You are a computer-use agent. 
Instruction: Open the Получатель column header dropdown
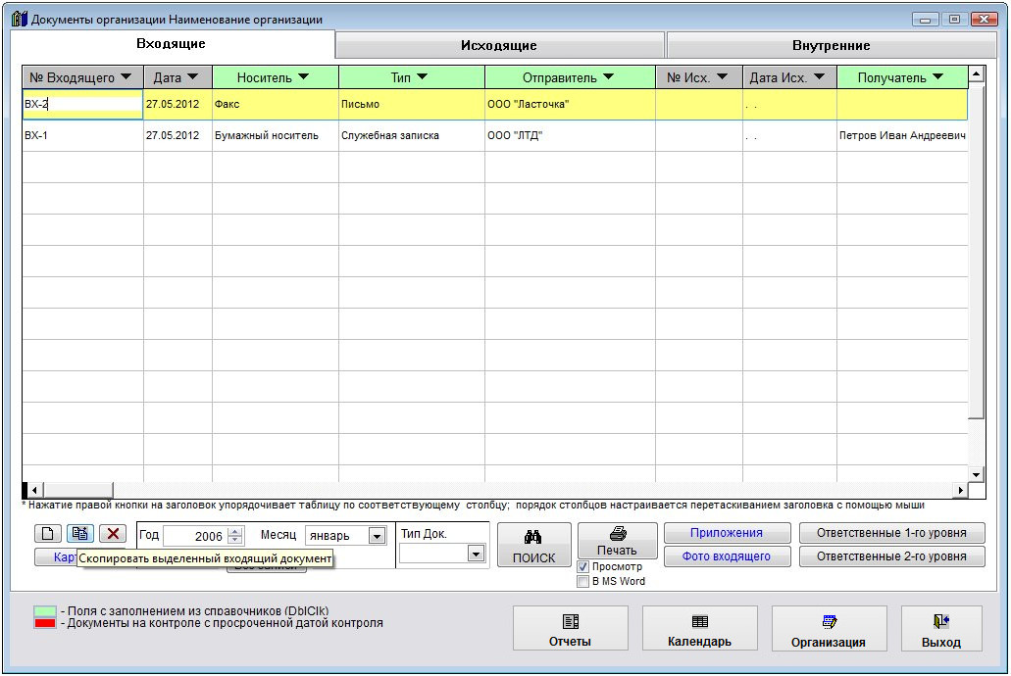click(938, 77)
